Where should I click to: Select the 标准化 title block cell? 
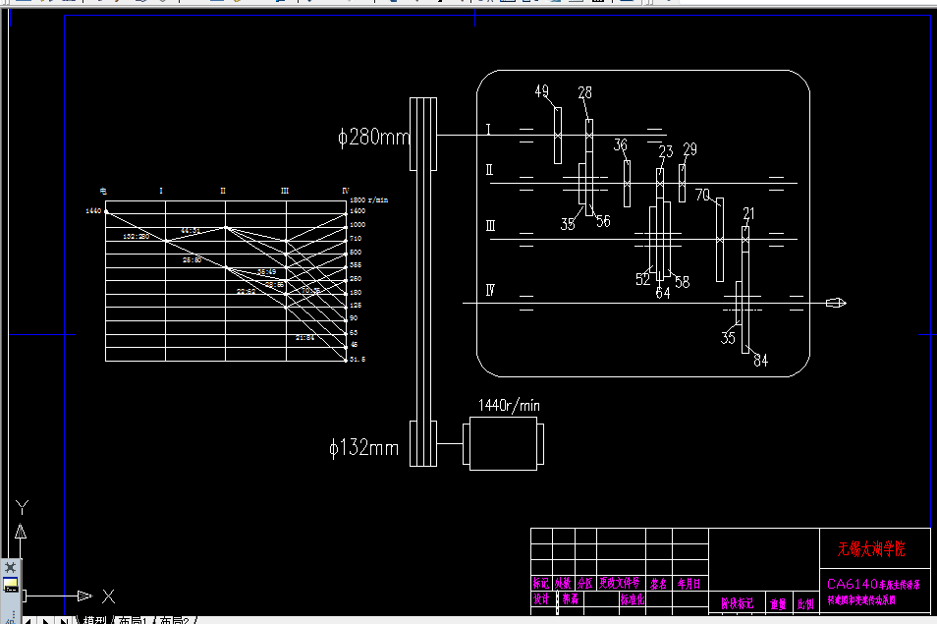pos(633,599)
